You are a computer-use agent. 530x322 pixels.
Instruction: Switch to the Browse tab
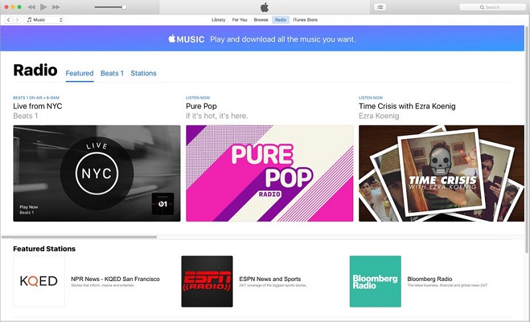tap(261, 20)
